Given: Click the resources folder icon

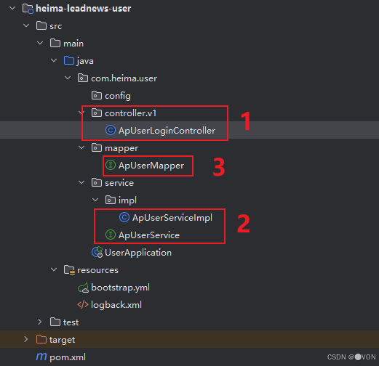Looking at the screenshot, I should coord(69,270).
